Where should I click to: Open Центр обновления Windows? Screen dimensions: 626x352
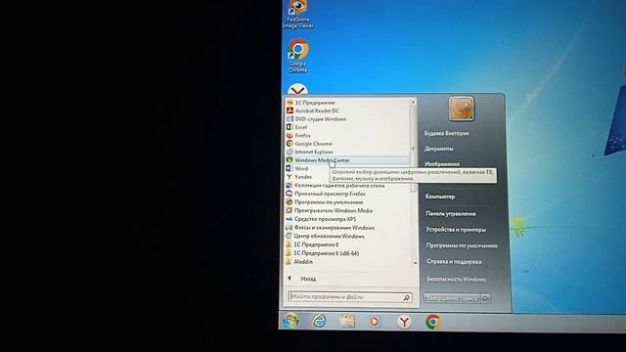(325, 237)
